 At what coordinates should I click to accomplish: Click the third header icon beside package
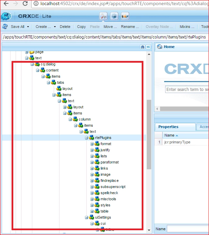coord(125,16)
